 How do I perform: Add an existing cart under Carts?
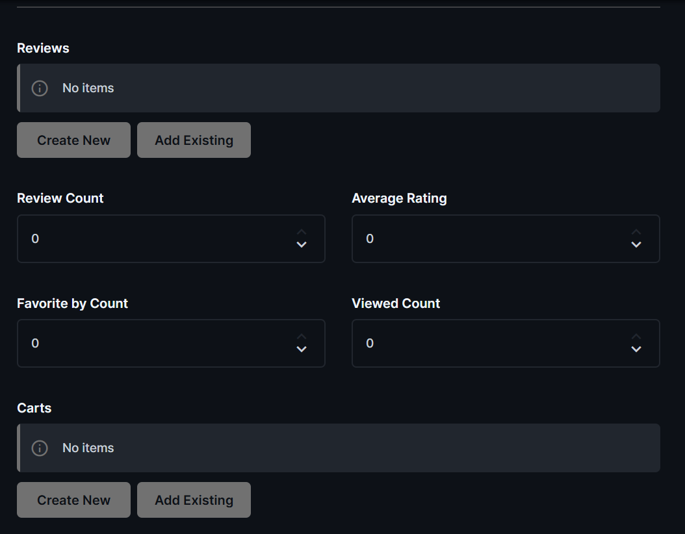194,500
